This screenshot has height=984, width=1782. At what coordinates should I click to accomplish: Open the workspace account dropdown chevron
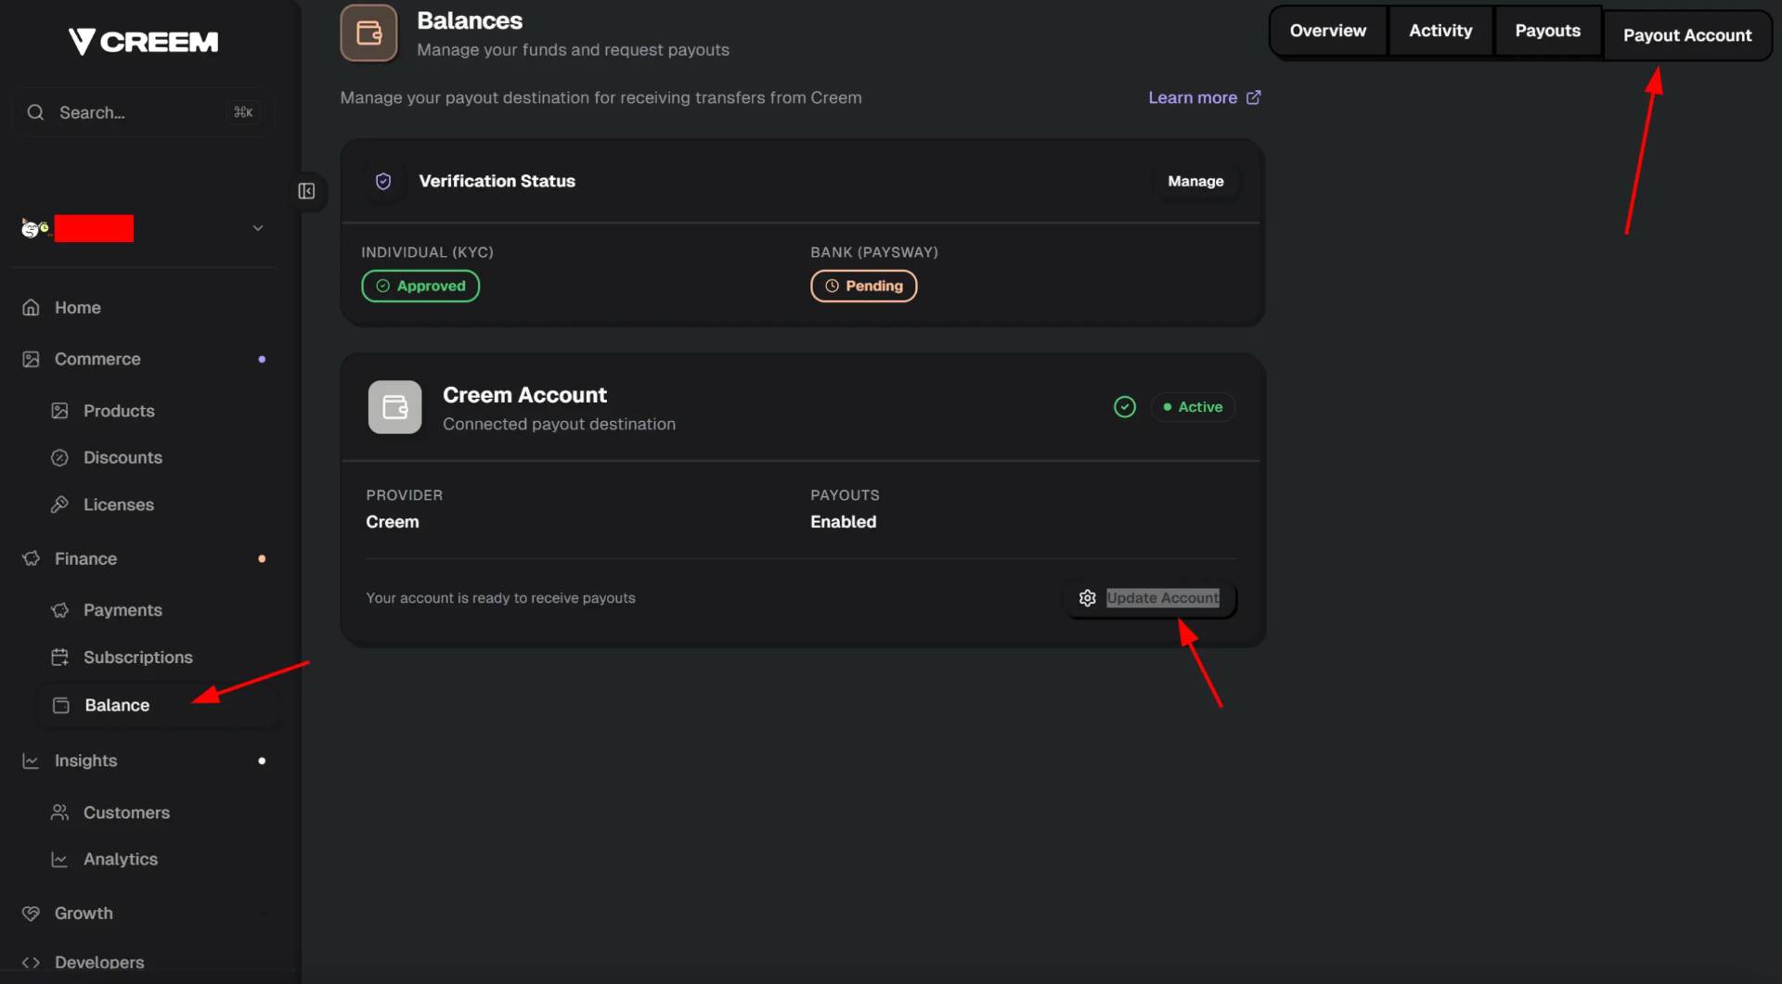coord(258,228)
